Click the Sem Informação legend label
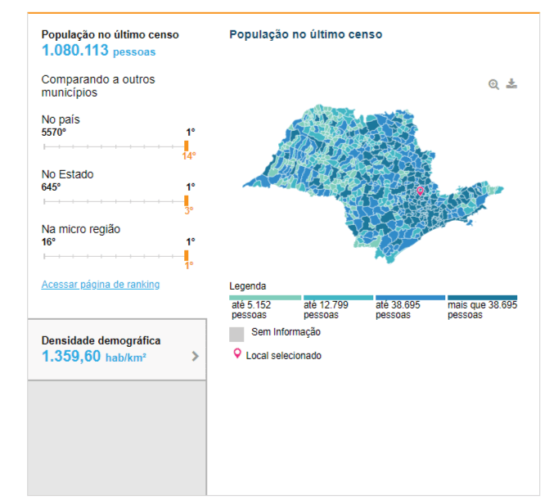This screenshot has height=504, width=558. [x=286, y=332]
